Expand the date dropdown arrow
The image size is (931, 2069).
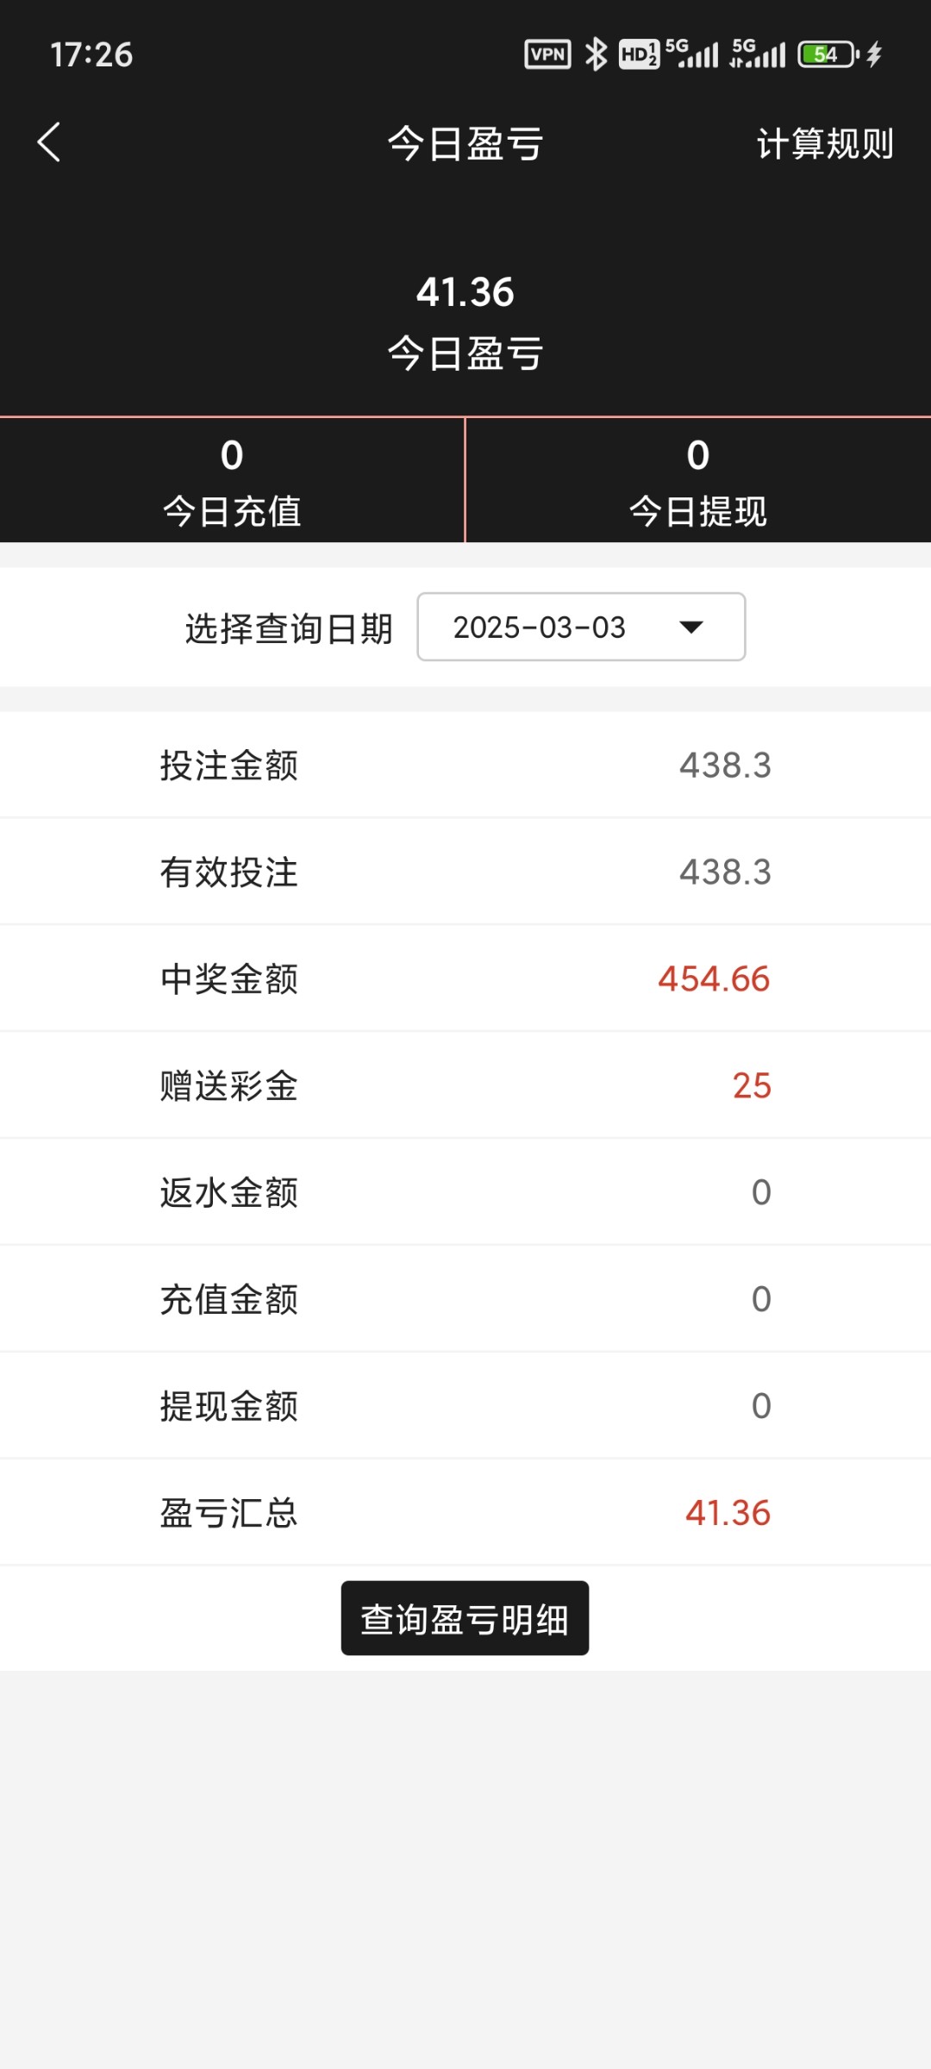point(691,627)
